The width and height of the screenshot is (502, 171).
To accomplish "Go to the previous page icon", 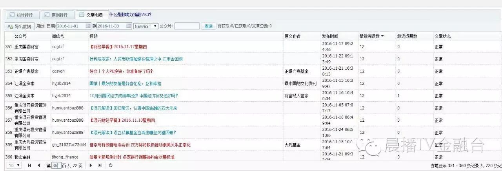I will 38,166.
